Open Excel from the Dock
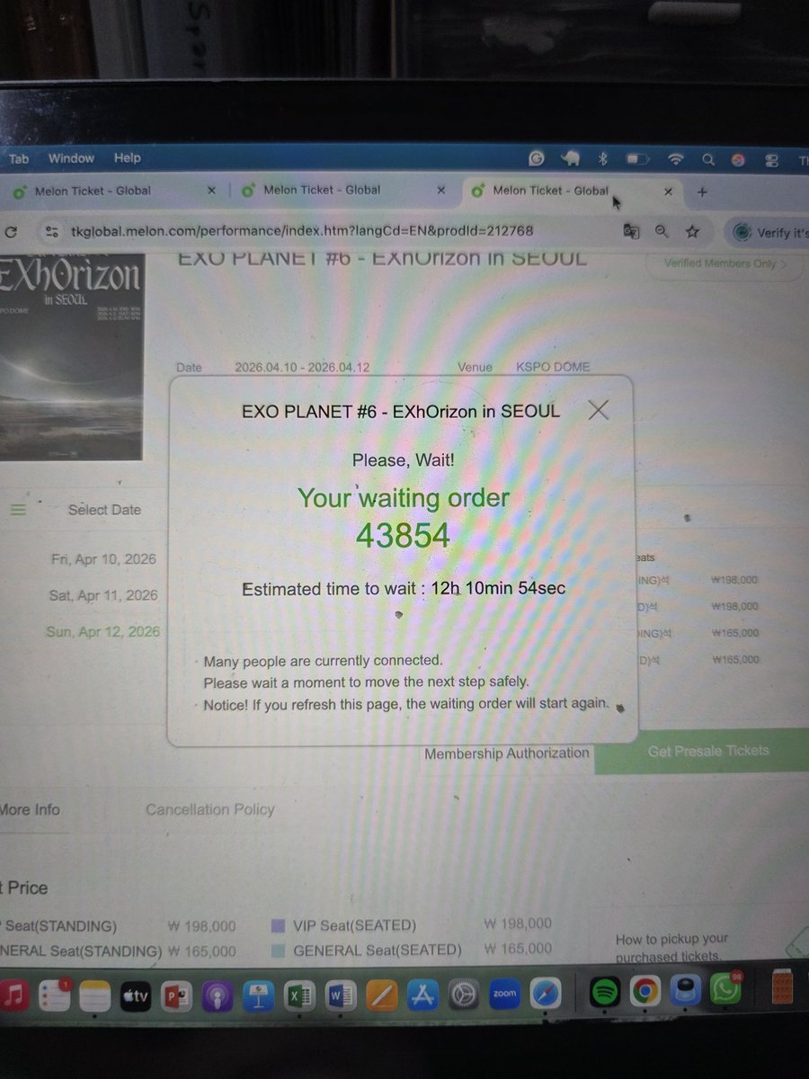 coord(299,995)
